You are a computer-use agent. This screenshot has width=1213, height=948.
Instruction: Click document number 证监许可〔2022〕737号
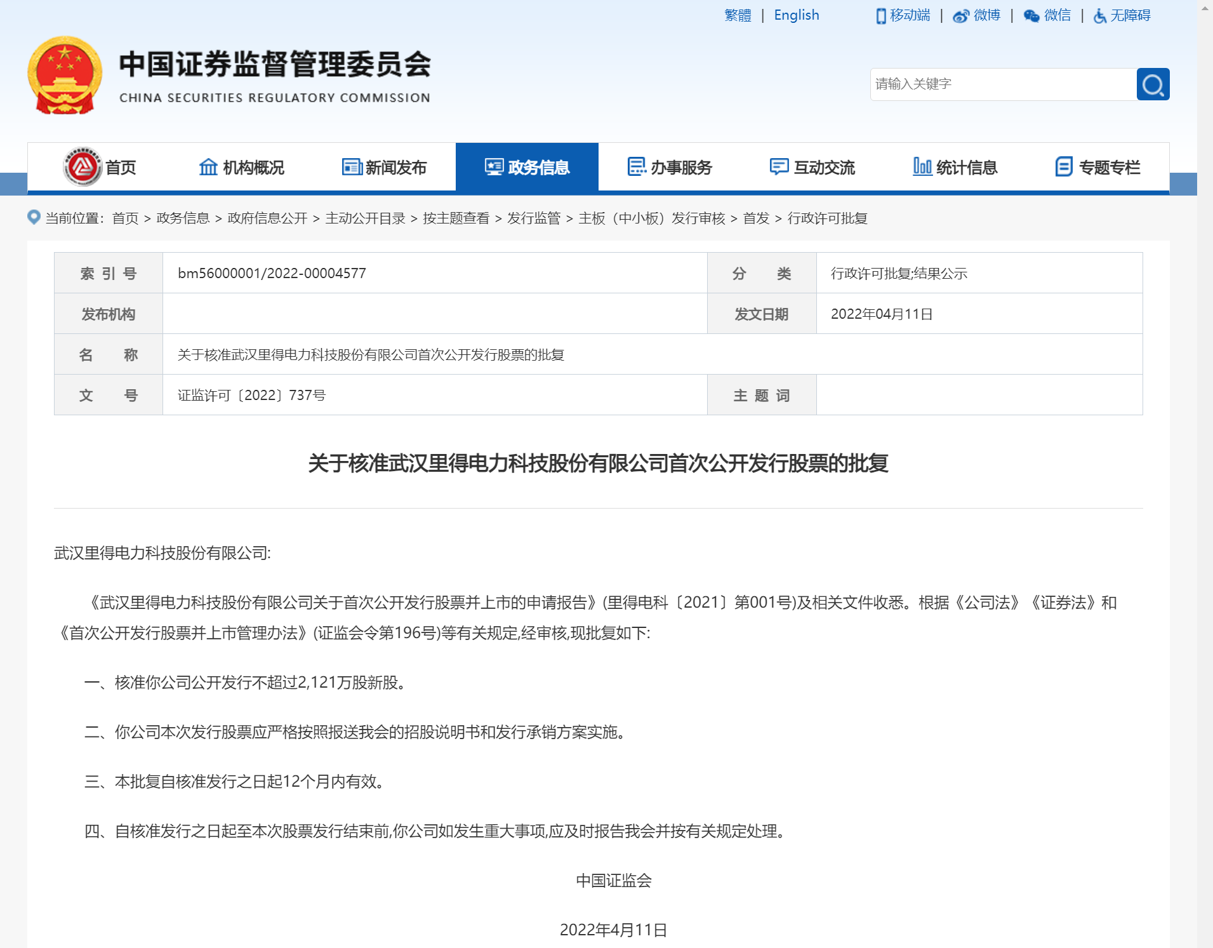pyautogui.click(x=251, y=395)
